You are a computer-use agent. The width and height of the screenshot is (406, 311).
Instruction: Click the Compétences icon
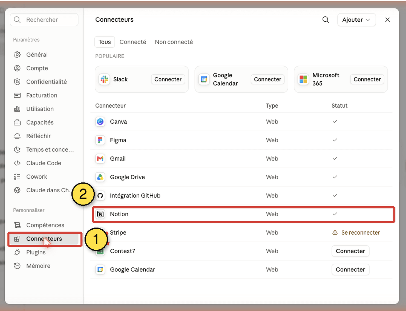click(17, 225)
